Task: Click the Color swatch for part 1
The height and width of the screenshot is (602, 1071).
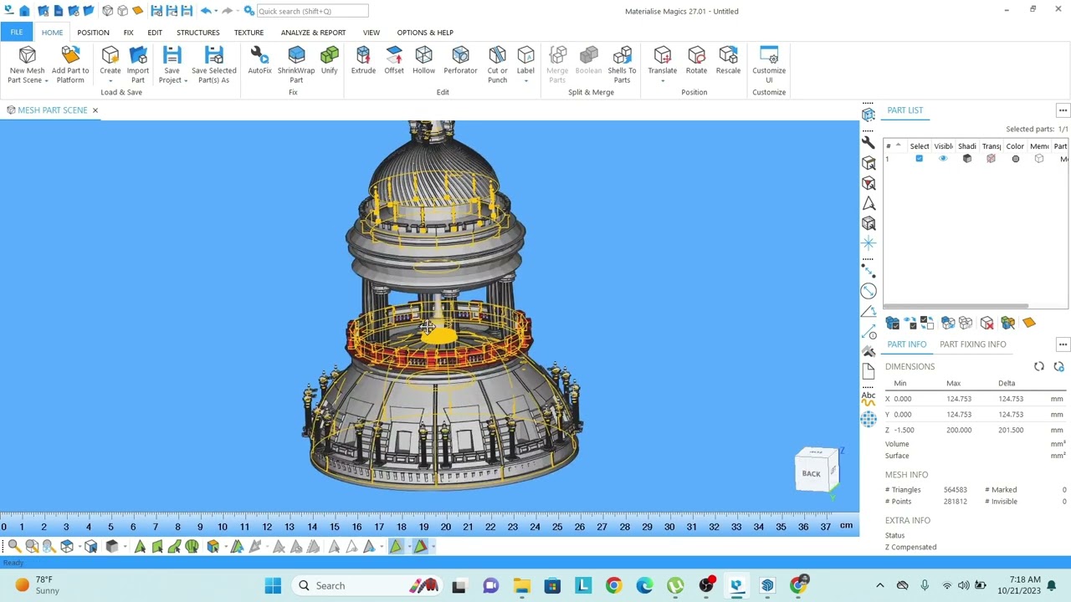Action: click(x=1015, y=159)
